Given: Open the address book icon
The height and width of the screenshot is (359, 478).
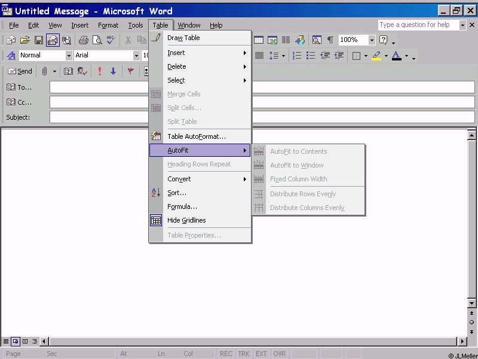Looking at the screenshot, I should [x=68, y=71].
